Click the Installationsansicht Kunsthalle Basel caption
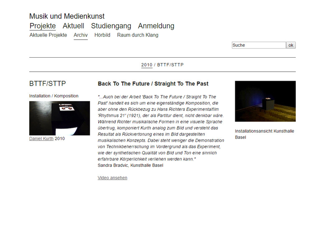The image size is (325, 239). click(x=264, y=134)
